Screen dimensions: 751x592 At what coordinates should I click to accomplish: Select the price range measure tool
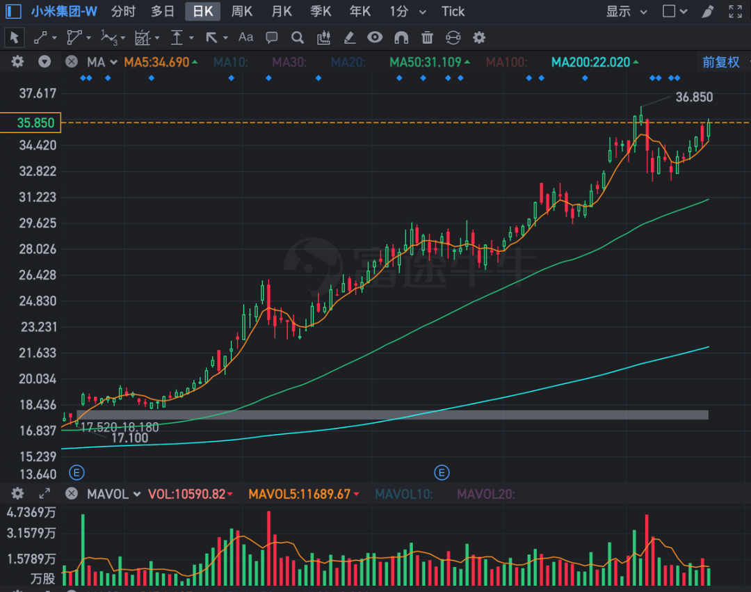[x=177, y=38]
